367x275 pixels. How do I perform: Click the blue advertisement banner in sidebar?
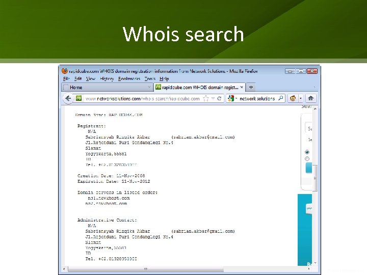(305, 230)
